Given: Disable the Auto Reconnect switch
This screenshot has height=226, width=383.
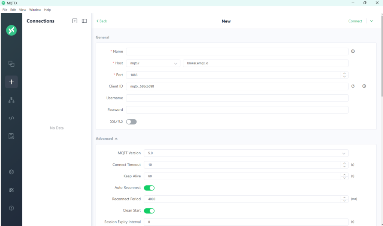Looking at the screenshot, I should coord(149,188).
